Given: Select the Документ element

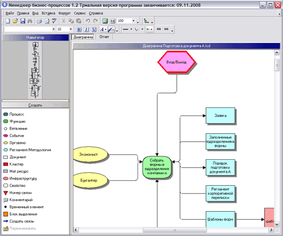Looking at the screenshot, I should coord(18,157).
